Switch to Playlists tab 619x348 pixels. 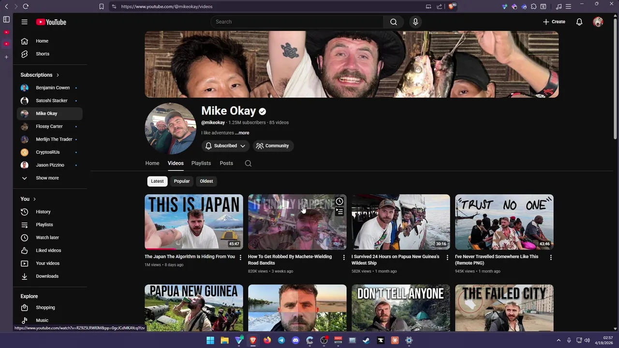(x=201, y=163)
